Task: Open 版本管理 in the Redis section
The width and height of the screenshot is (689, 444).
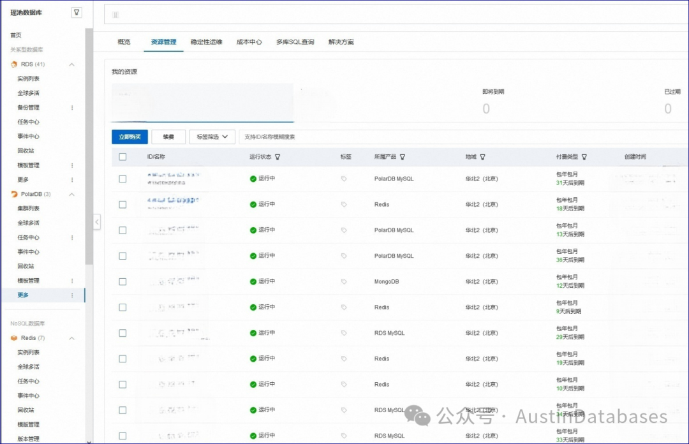Action: 28,439
